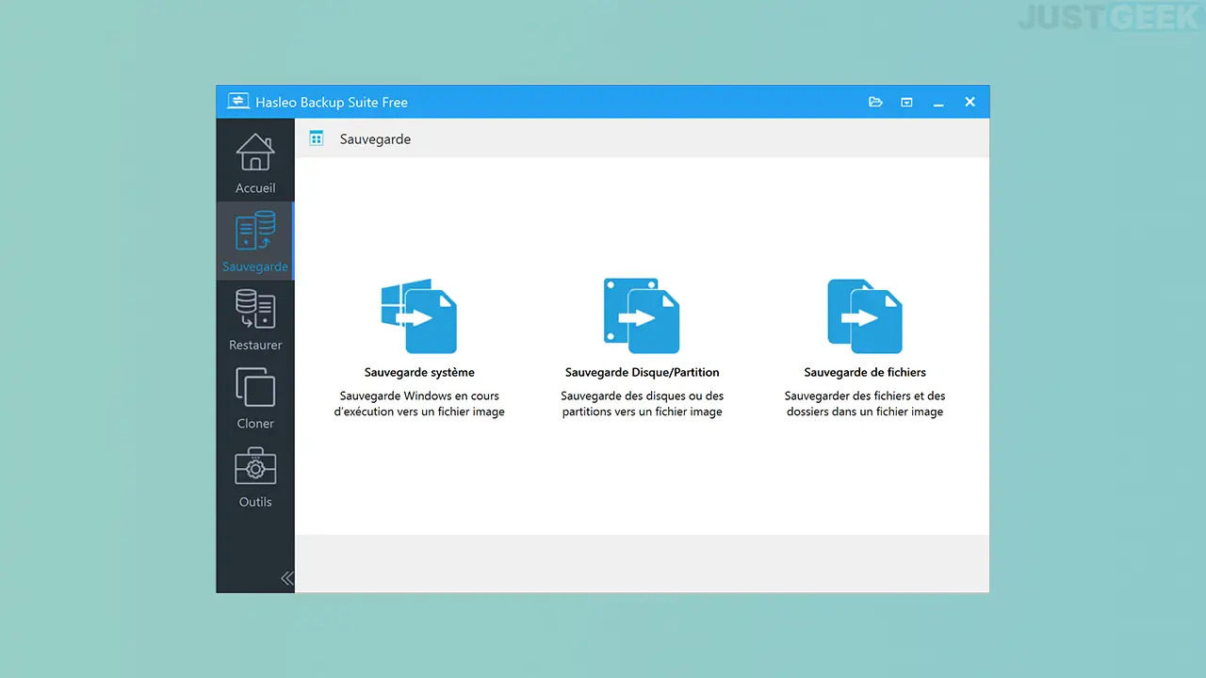Click the blue Sauvegarde label in sidebar
Image resolution: width=1206 pixels, height=678 pixels.
coord(255,266)
